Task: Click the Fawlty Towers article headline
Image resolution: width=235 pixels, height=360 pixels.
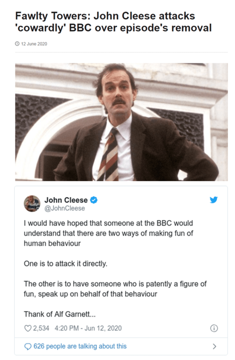Action: pos(113,22)
